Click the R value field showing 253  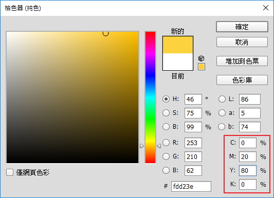tap(193, 143)
